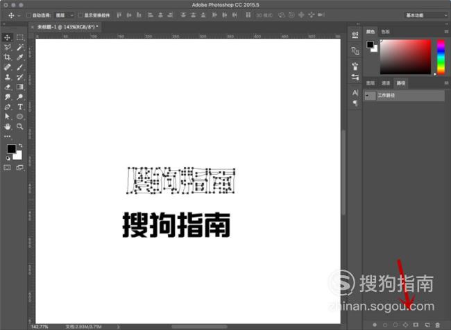Viewport: 451px width, 330px height.
Task: Select the Gradient tool
Action: click(20, 87)
